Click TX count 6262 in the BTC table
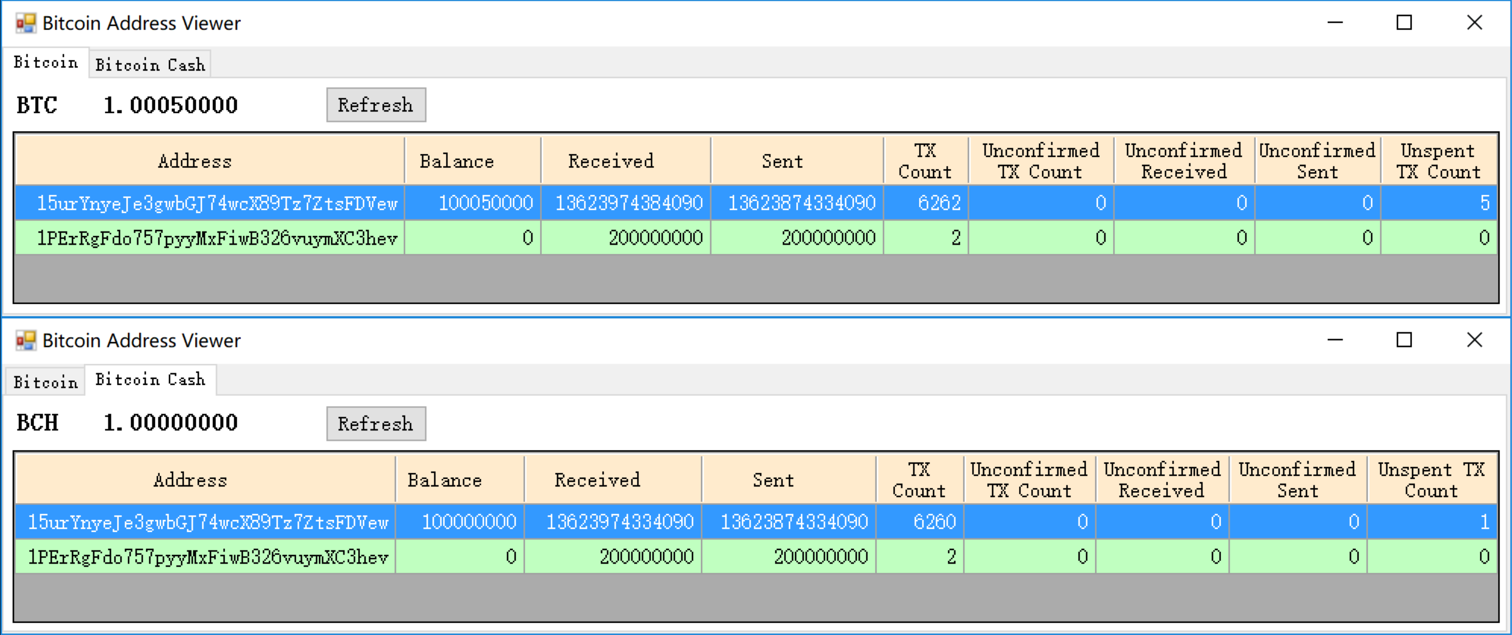Screen dimensions: 1512x635 click(926, 203)
